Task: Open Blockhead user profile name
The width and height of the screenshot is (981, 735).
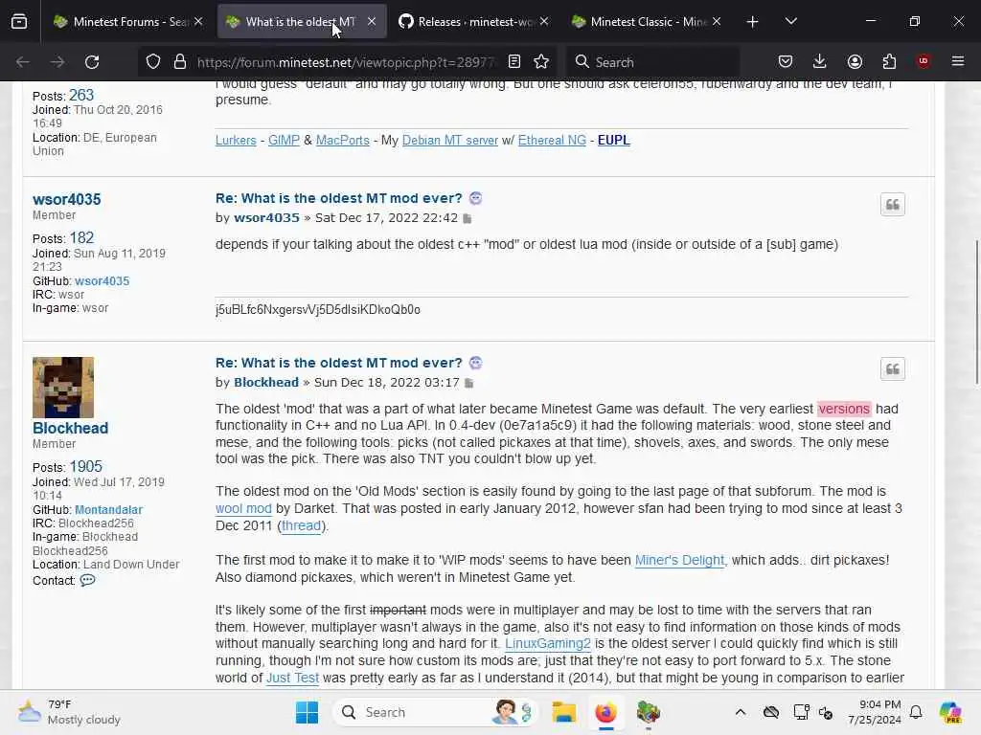Action: pos(70,428)
